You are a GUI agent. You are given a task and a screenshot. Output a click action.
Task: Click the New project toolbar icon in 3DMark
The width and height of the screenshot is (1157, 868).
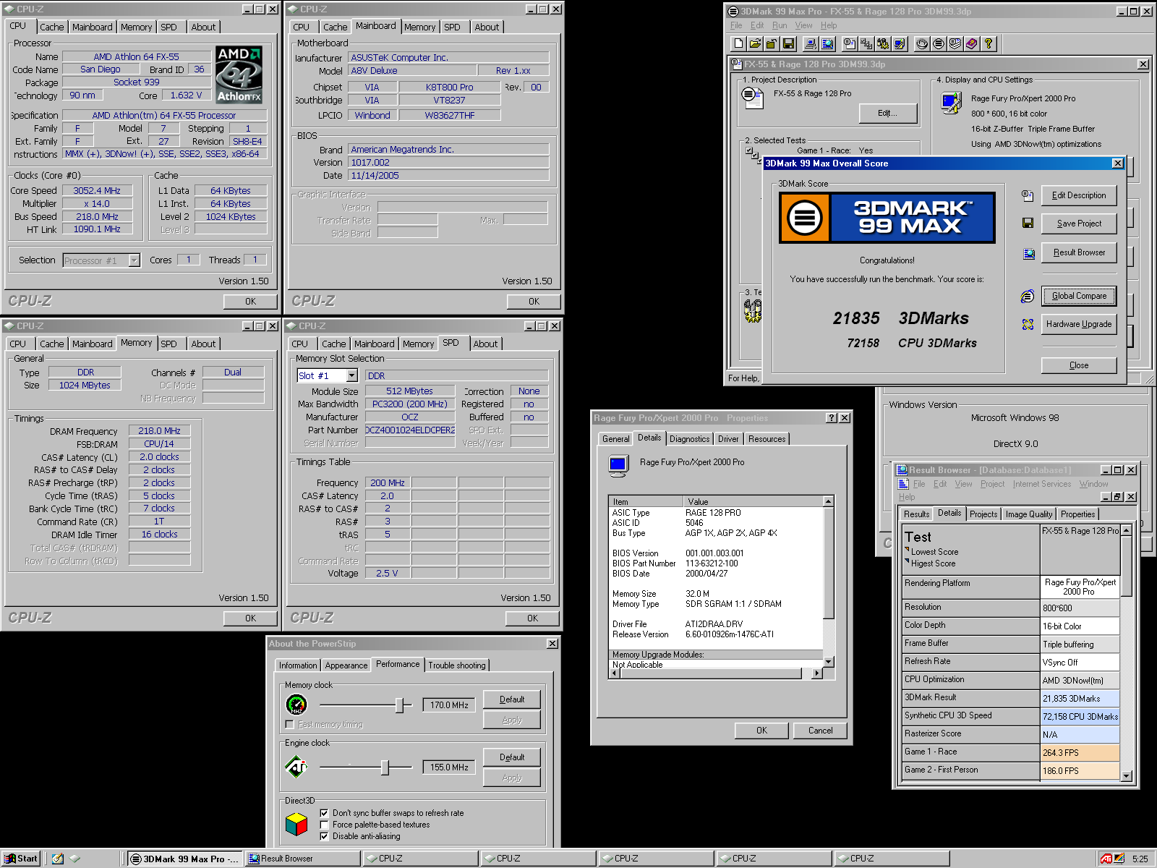tap(738, 43)
